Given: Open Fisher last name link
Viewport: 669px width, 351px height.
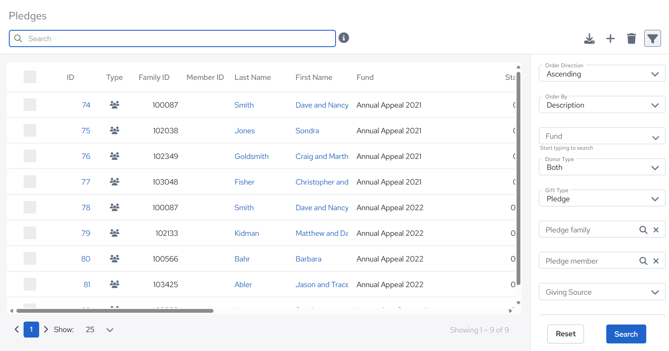Looking at the screenshot, I should [x=245, y=182].
